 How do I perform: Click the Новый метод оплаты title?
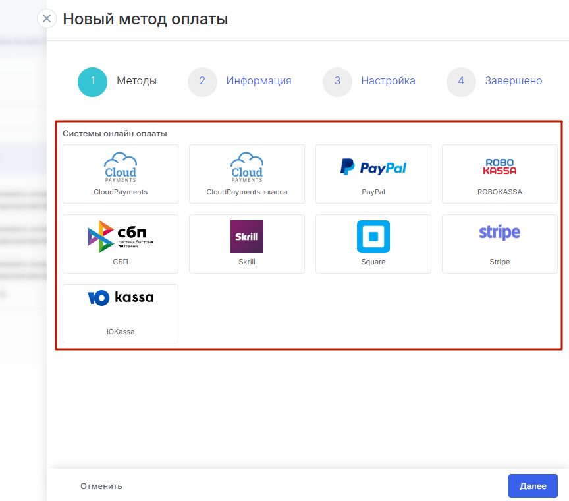pos(145,19)
